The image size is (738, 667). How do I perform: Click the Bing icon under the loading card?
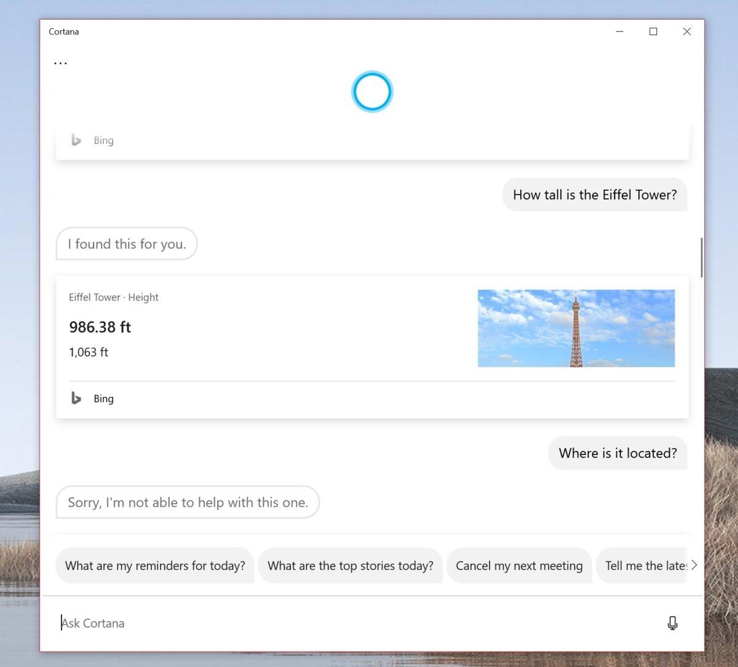pyautogui.click(x=76, y=140)
